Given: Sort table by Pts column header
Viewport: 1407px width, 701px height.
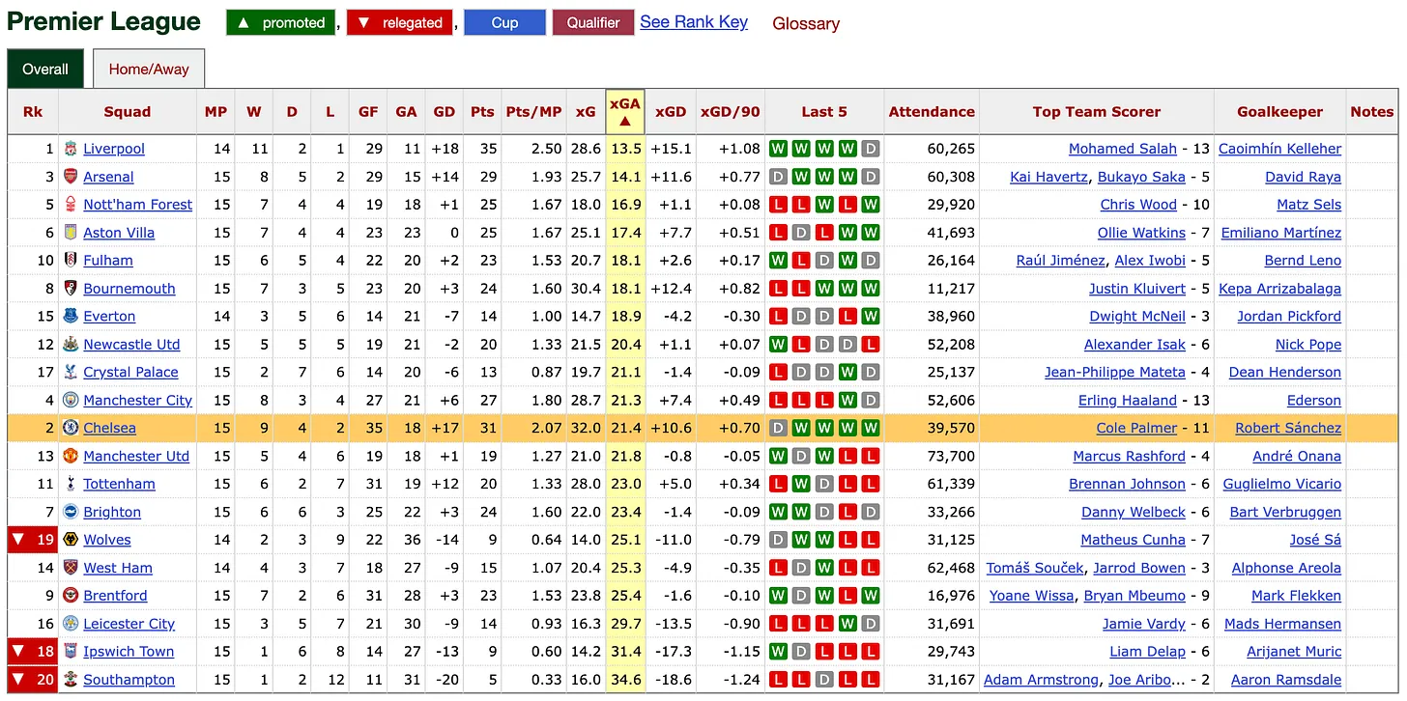Looking at the screenshot, I should tap(482, 112).
